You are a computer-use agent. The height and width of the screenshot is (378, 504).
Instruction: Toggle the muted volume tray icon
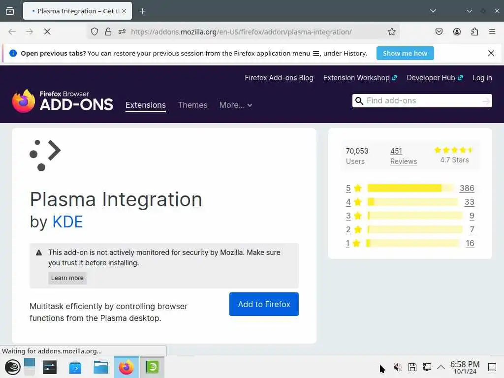398,367
